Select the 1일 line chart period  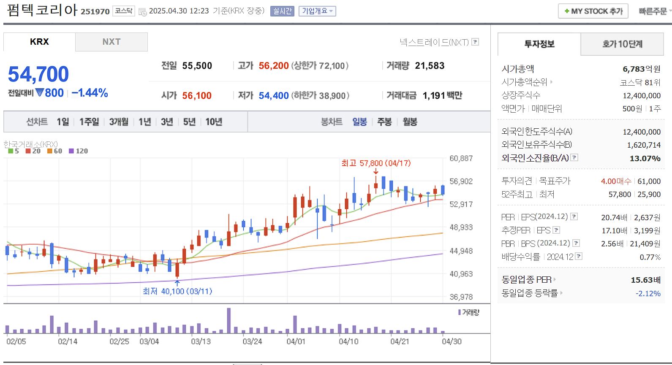63,122
